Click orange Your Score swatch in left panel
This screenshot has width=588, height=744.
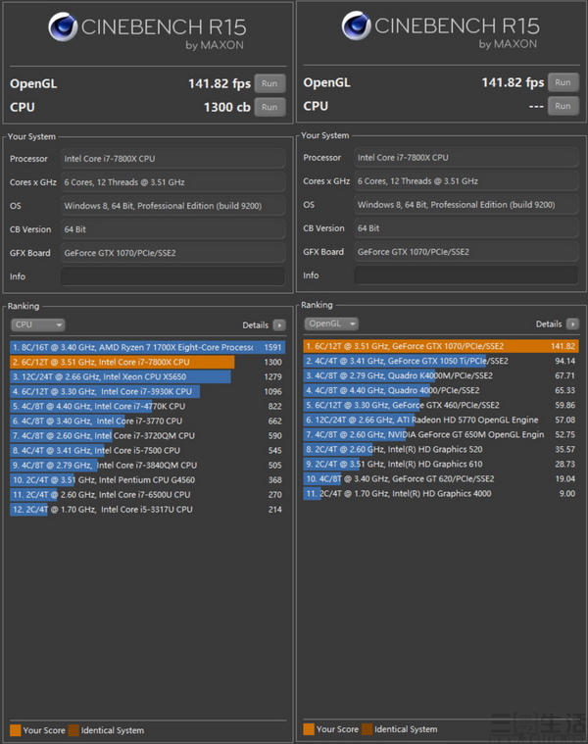[x=15, y=729]
